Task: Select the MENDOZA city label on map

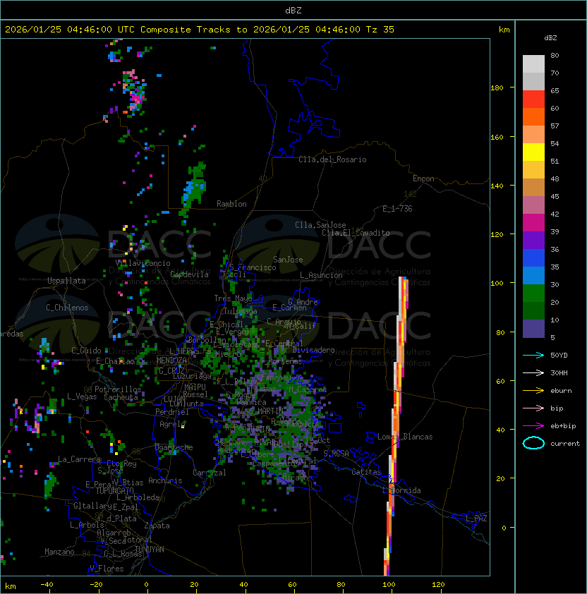Action: [x=171, y=360]
